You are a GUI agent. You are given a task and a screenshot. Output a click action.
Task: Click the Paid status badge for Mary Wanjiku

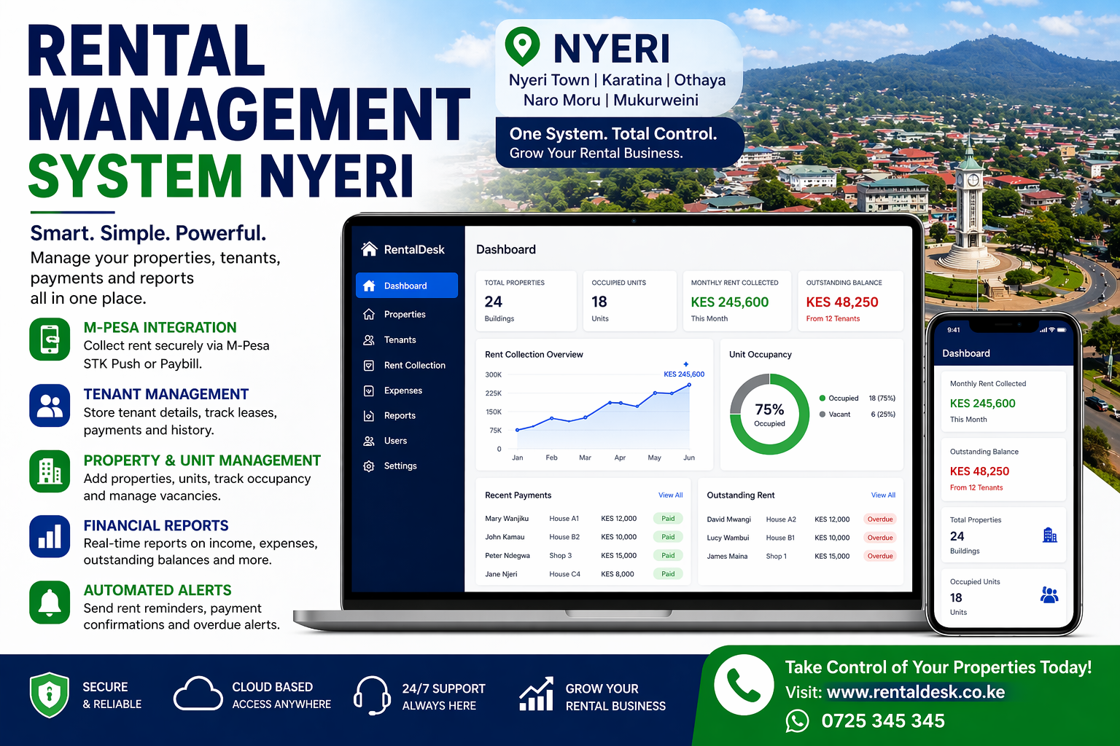[668, 518]
